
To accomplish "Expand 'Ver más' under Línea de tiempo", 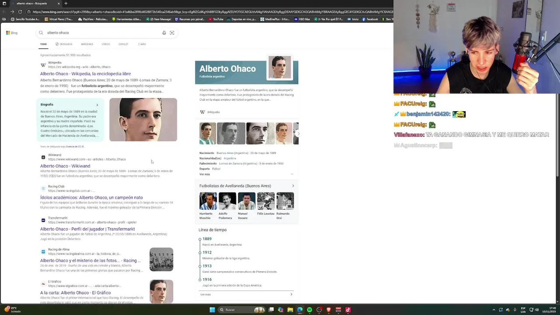I will pyautogui.click(x=246, y=294).
